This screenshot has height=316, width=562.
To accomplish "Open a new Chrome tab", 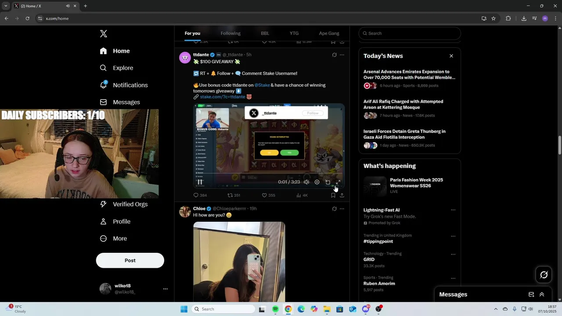I will (x=85, y=6).
